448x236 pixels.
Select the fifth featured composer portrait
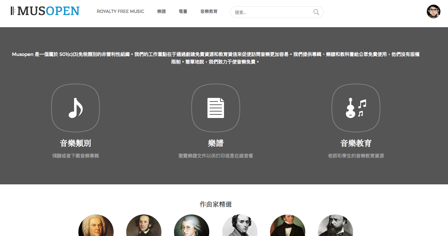[x=288, y=225]
